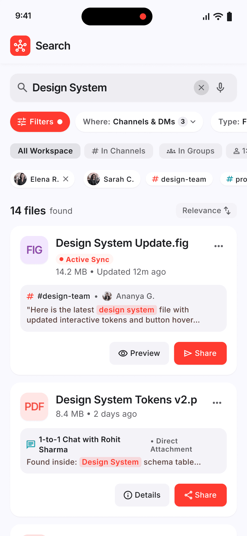Tap the red app logo icon
Viewport: 247px width, 536px height.
pyautogui.click(x=20, y=46)
